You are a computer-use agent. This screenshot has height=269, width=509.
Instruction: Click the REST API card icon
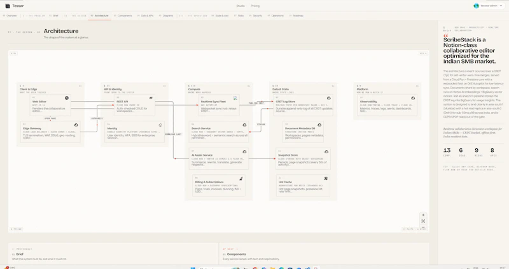click(x=151, y=98)
